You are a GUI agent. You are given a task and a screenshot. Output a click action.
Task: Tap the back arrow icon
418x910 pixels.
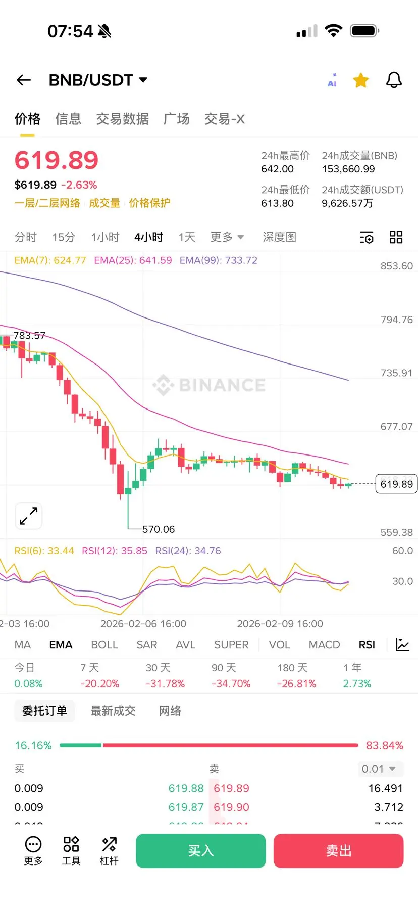pos(24,80)
